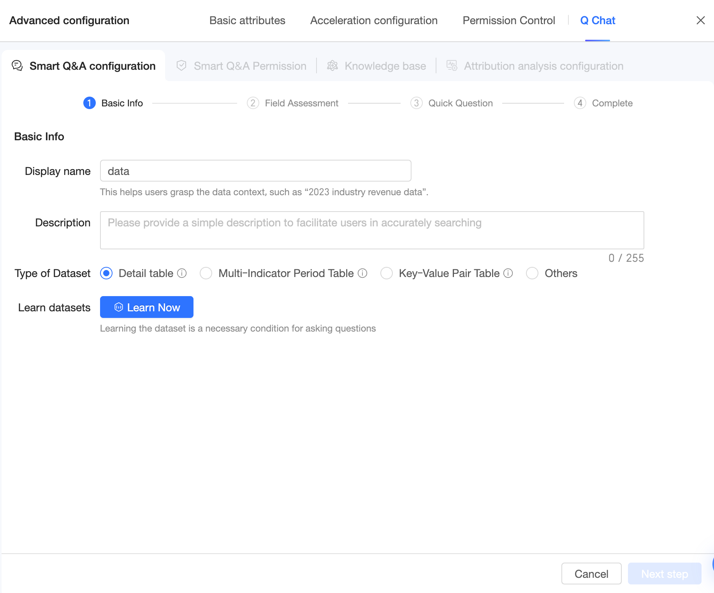Click the Next step button
This screenshot has width=714, height=593.
click(664, 574)
